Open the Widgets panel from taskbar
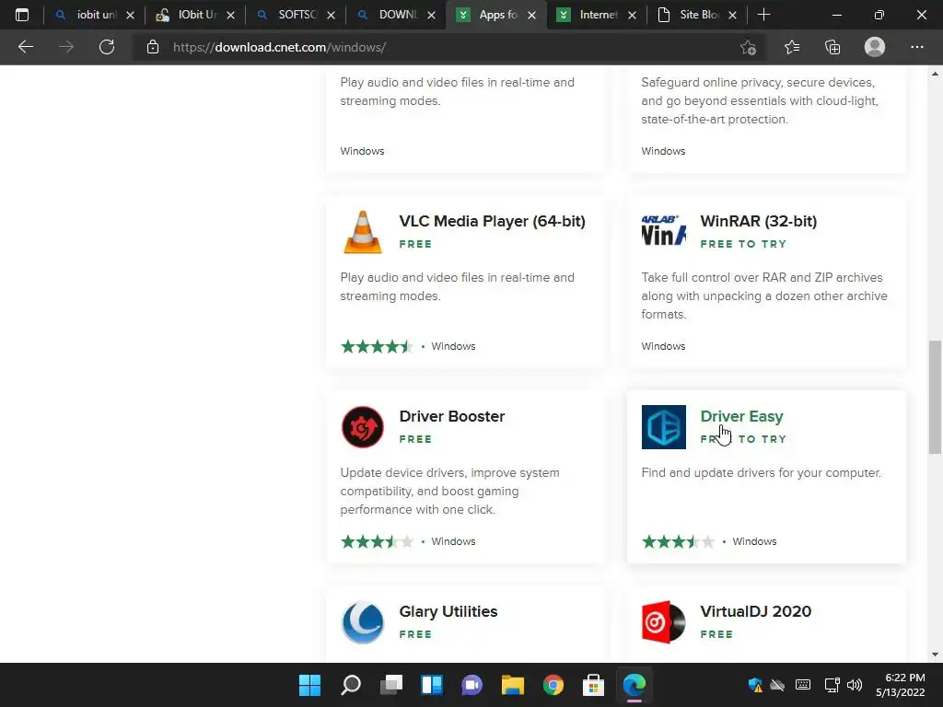The width and height of the screenshot is (943, 707). [x=432, y=685]
